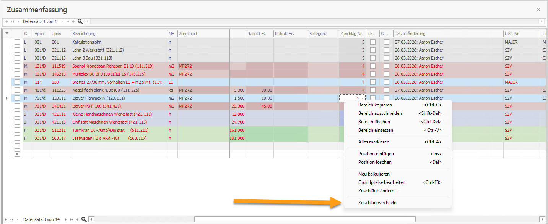Open the grid filter funnel icon
Screen dimensions: 548x224
7,34
